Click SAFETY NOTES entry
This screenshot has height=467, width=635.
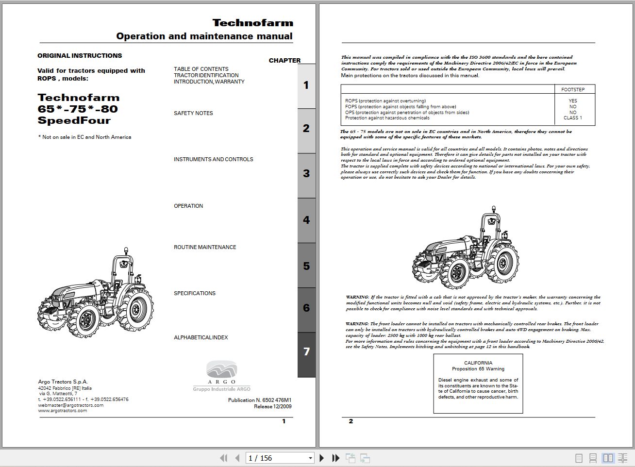(x=193, y=113)
